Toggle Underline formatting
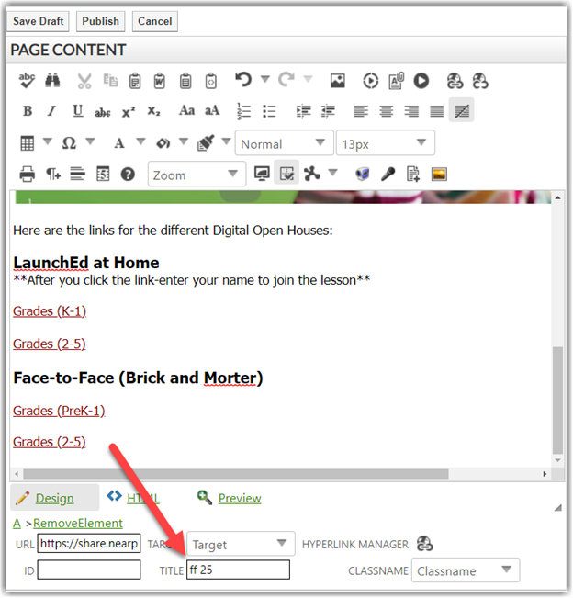The height and width of the screenshot is (598, 573). (78, 111)
